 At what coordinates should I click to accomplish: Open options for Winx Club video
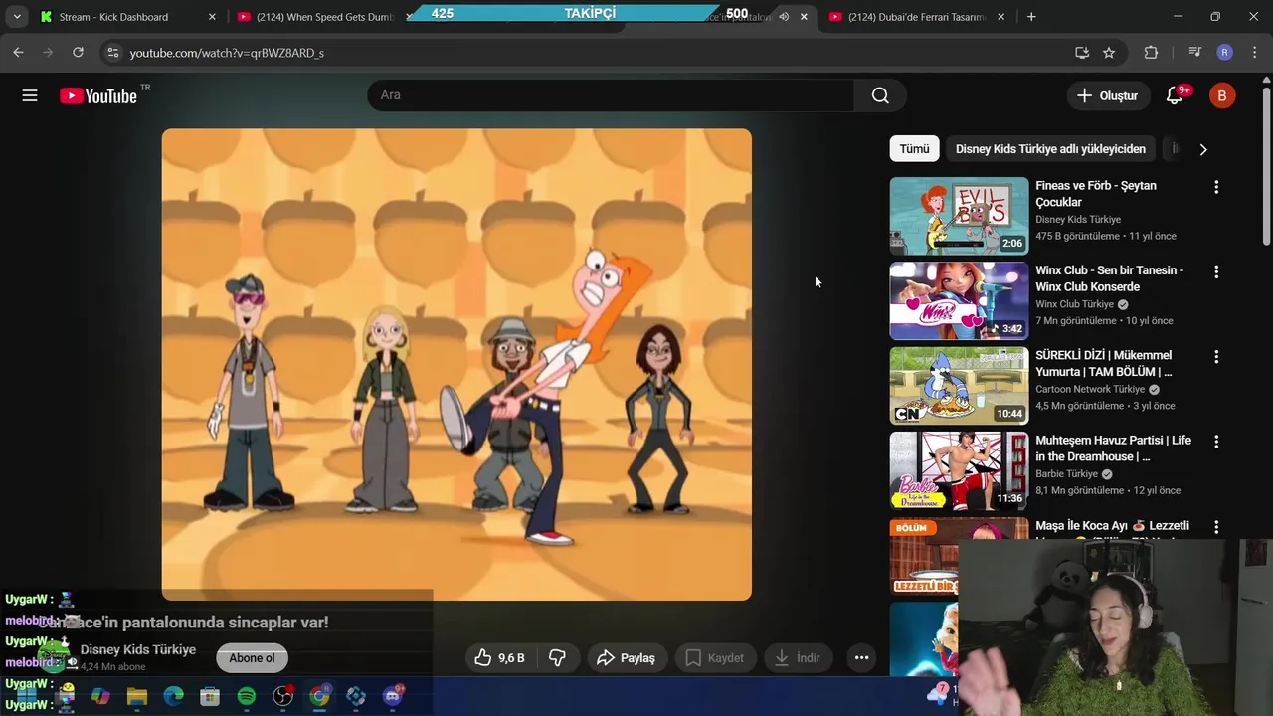1215,271
